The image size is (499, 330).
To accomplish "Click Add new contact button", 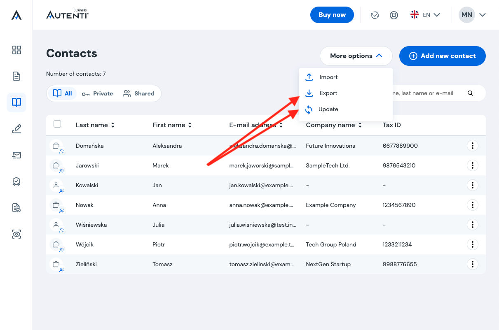I will tap(443, 56).
